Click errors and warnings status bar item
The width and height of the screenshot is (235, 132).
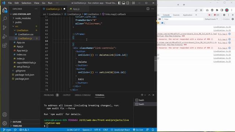24,130
